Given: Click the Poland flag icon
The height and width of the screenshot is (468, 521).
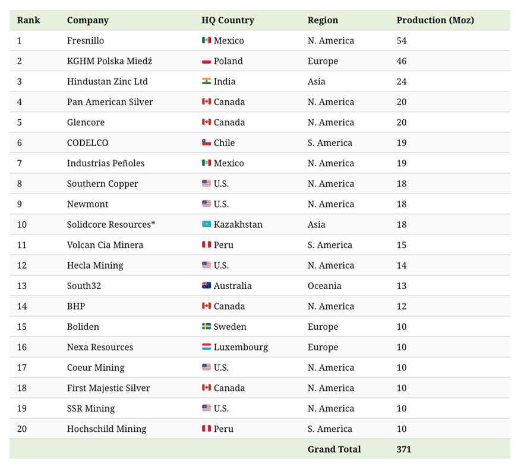Looking at the screenshot, I should 206,61.
